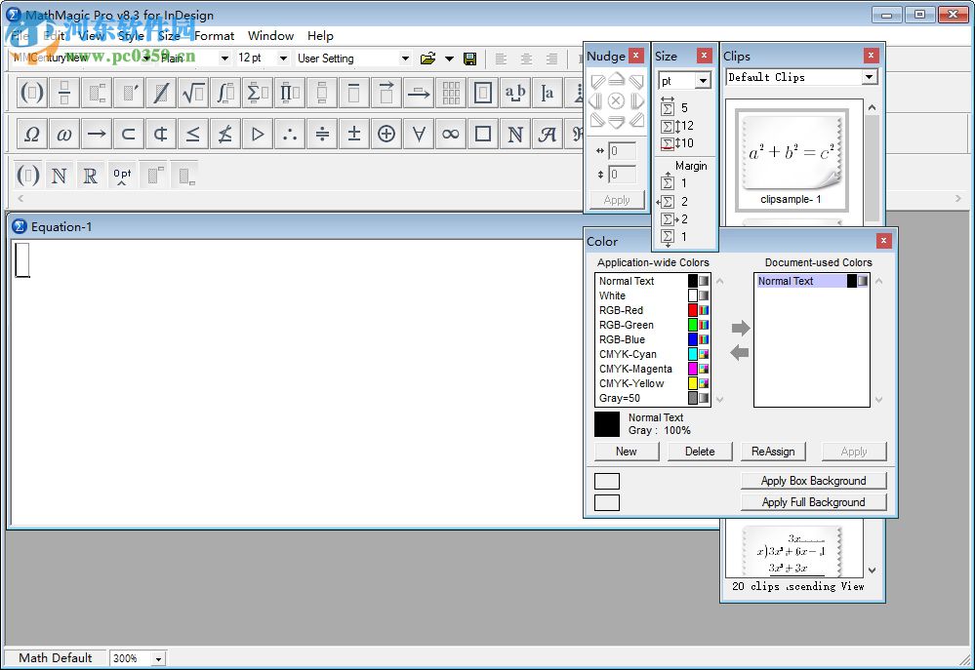Insert the summation template icon
975x670 pixels.
coord(258,93)
